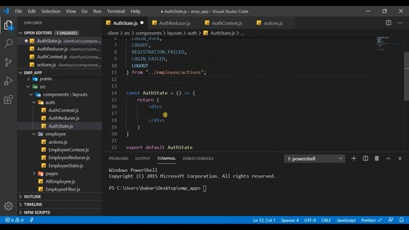Screen dimensions: 409x230
Task: Open editor More Actions ellipsis
Action: [x=400, y=23]
